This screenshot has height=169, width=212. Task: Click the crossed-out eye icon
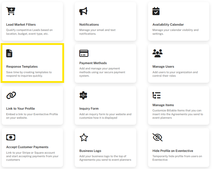[158, 137]
